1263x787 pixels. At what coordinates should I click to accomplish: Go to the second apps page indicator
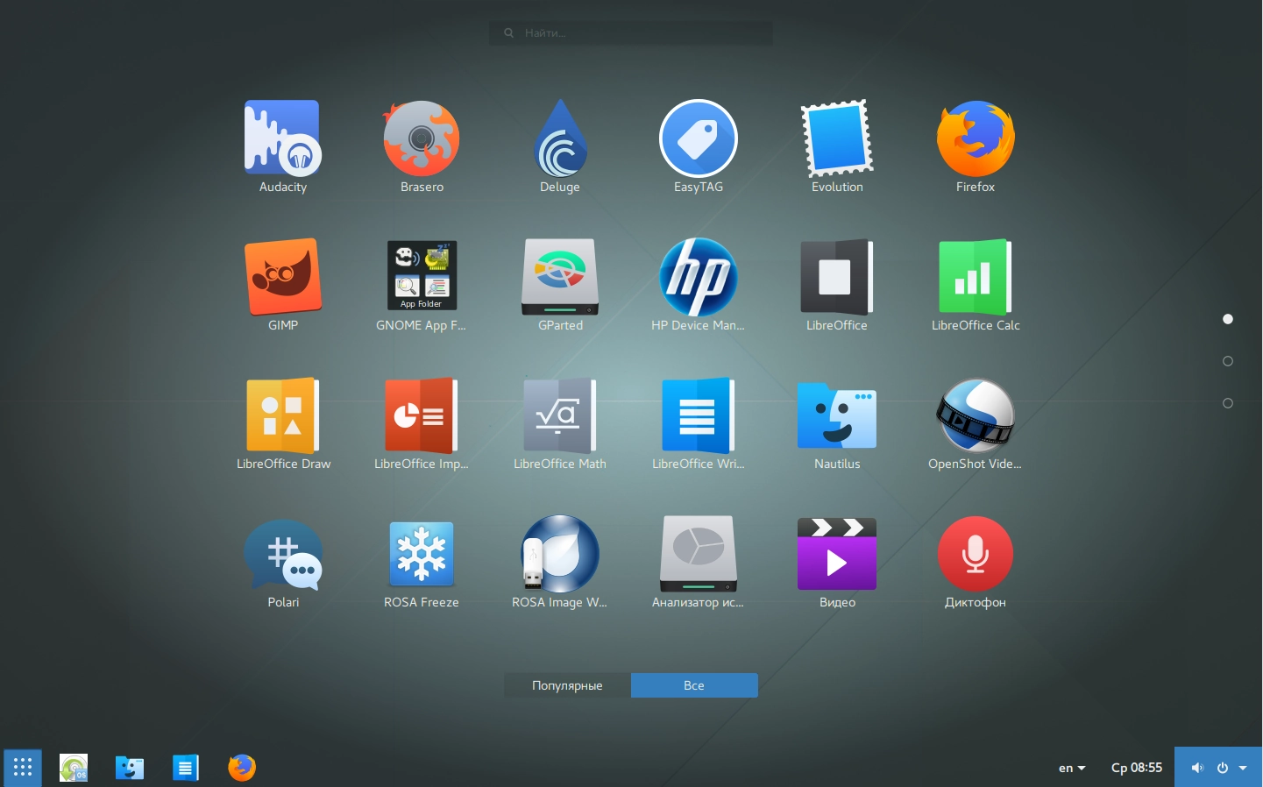coord(1228,361)
